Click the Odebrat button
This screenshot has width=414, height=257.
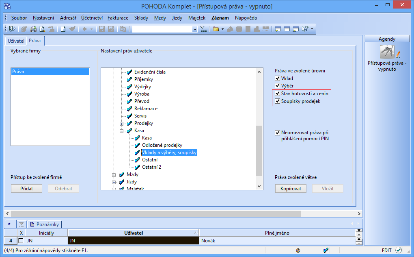tap(64, 189)
